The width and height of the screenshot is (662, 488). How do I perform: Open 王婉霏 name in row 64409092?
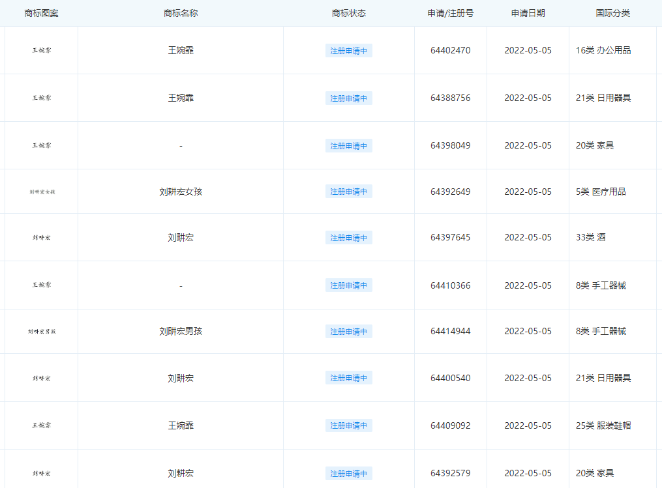click(181, 425)
